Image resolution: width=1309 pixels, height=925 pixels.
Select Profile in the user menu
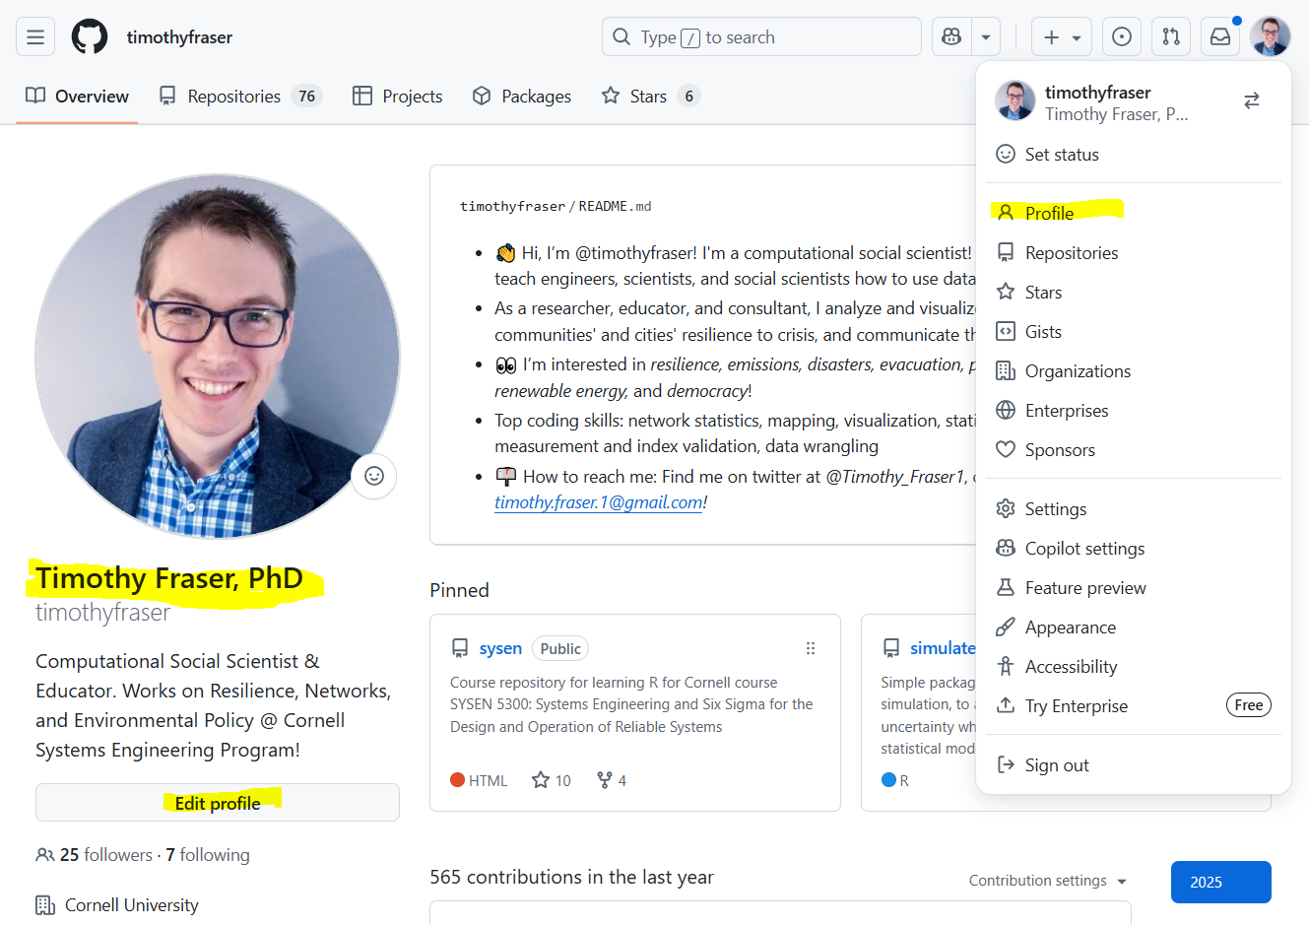pos(1134,213)
